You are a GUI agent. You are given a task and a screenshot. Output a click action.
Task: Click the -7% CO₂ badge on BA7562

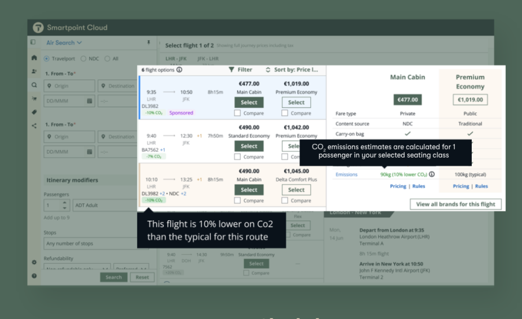(x=154, y=156)
